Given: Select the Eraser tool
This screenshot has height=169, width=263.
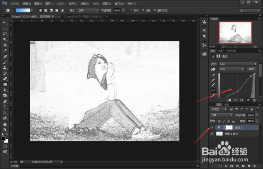Looking at the screenshot, I should coord(5,79).
